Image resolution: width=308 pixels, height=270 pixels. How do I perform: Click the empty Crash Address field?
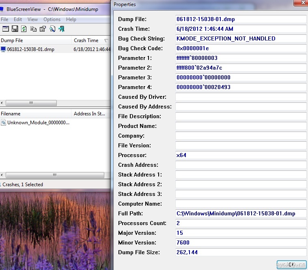(241, 165)
